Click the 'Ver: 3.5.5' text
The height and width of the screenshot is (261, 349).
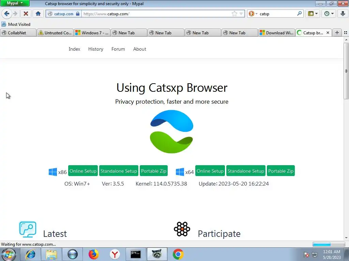(113, 184)
